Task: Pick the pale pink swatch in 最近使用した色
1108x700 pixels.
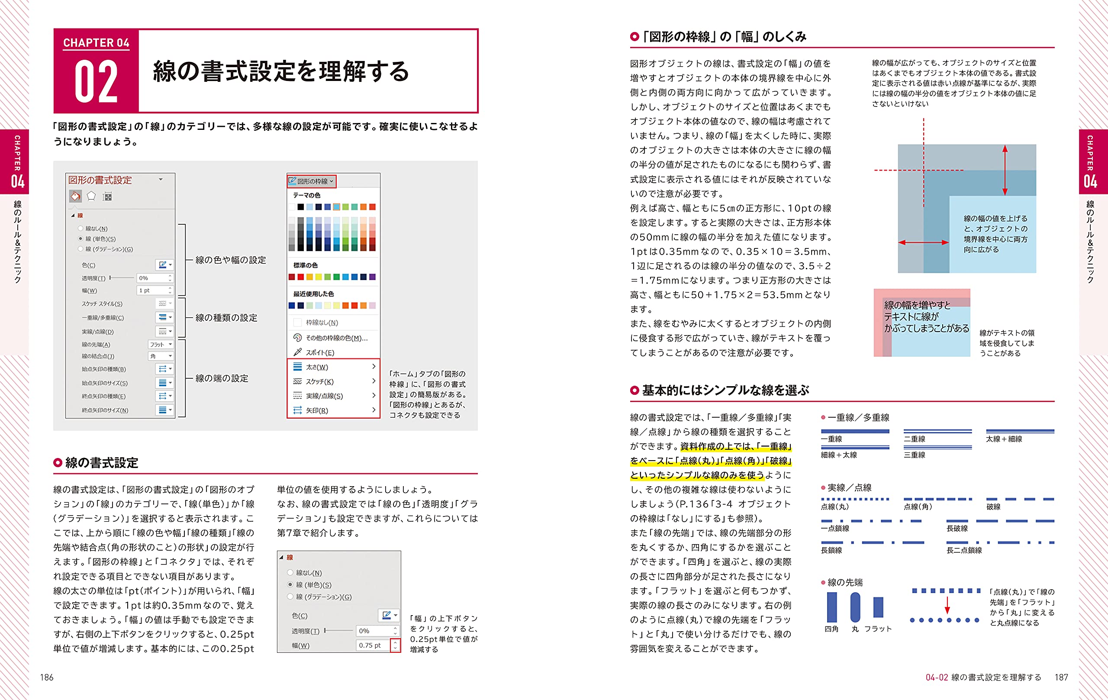Action: (x=372, y=306)
